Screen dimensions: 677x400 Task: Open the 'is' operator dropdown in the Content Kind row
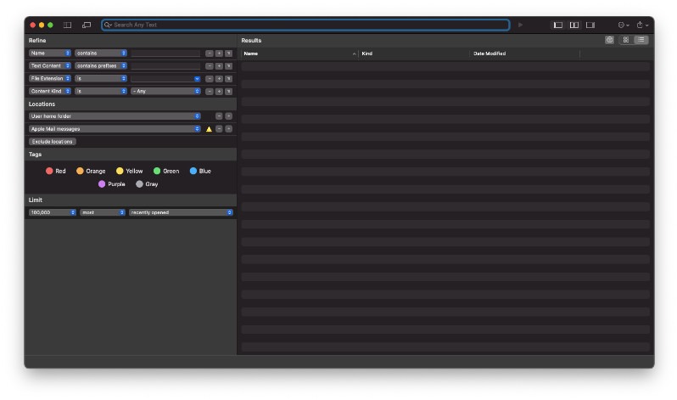tap(101, 91)
